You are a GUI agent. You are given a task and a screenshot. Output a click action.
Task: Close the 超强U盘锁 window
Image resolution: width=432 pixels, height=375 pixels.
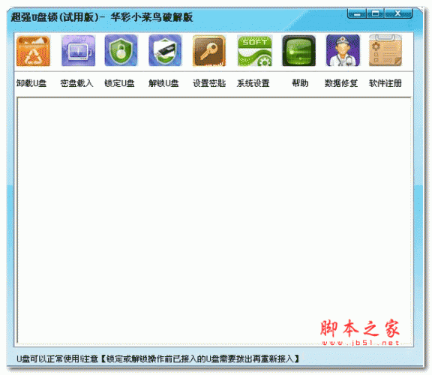(397, 13)
